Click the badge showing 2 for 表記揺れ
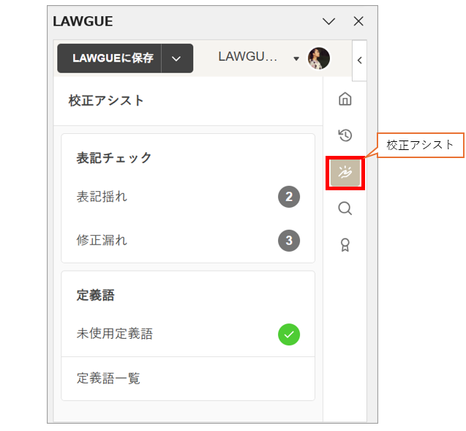This screenshot has width=466, height=431. coord(289,197)
